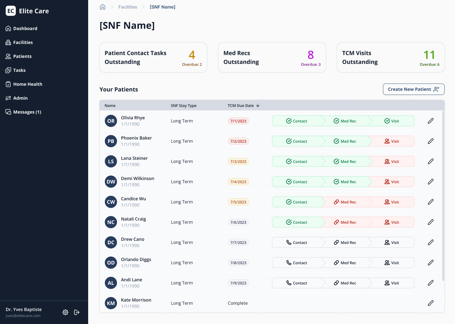
Task: Toggle Contact status for Drew Cano
Action: click(x=297, y=242)
